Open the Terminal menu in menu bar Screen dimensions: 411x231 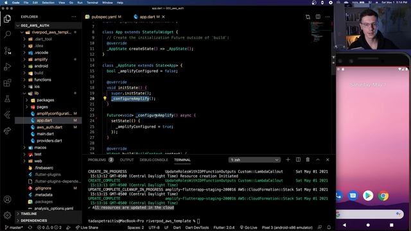pos(92,3)
